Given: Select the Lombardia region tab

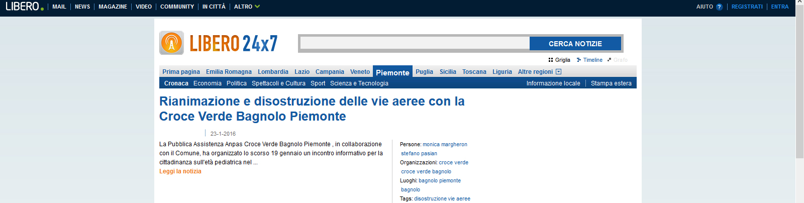Looking at the screenshot, I should [x=273, y=72].
